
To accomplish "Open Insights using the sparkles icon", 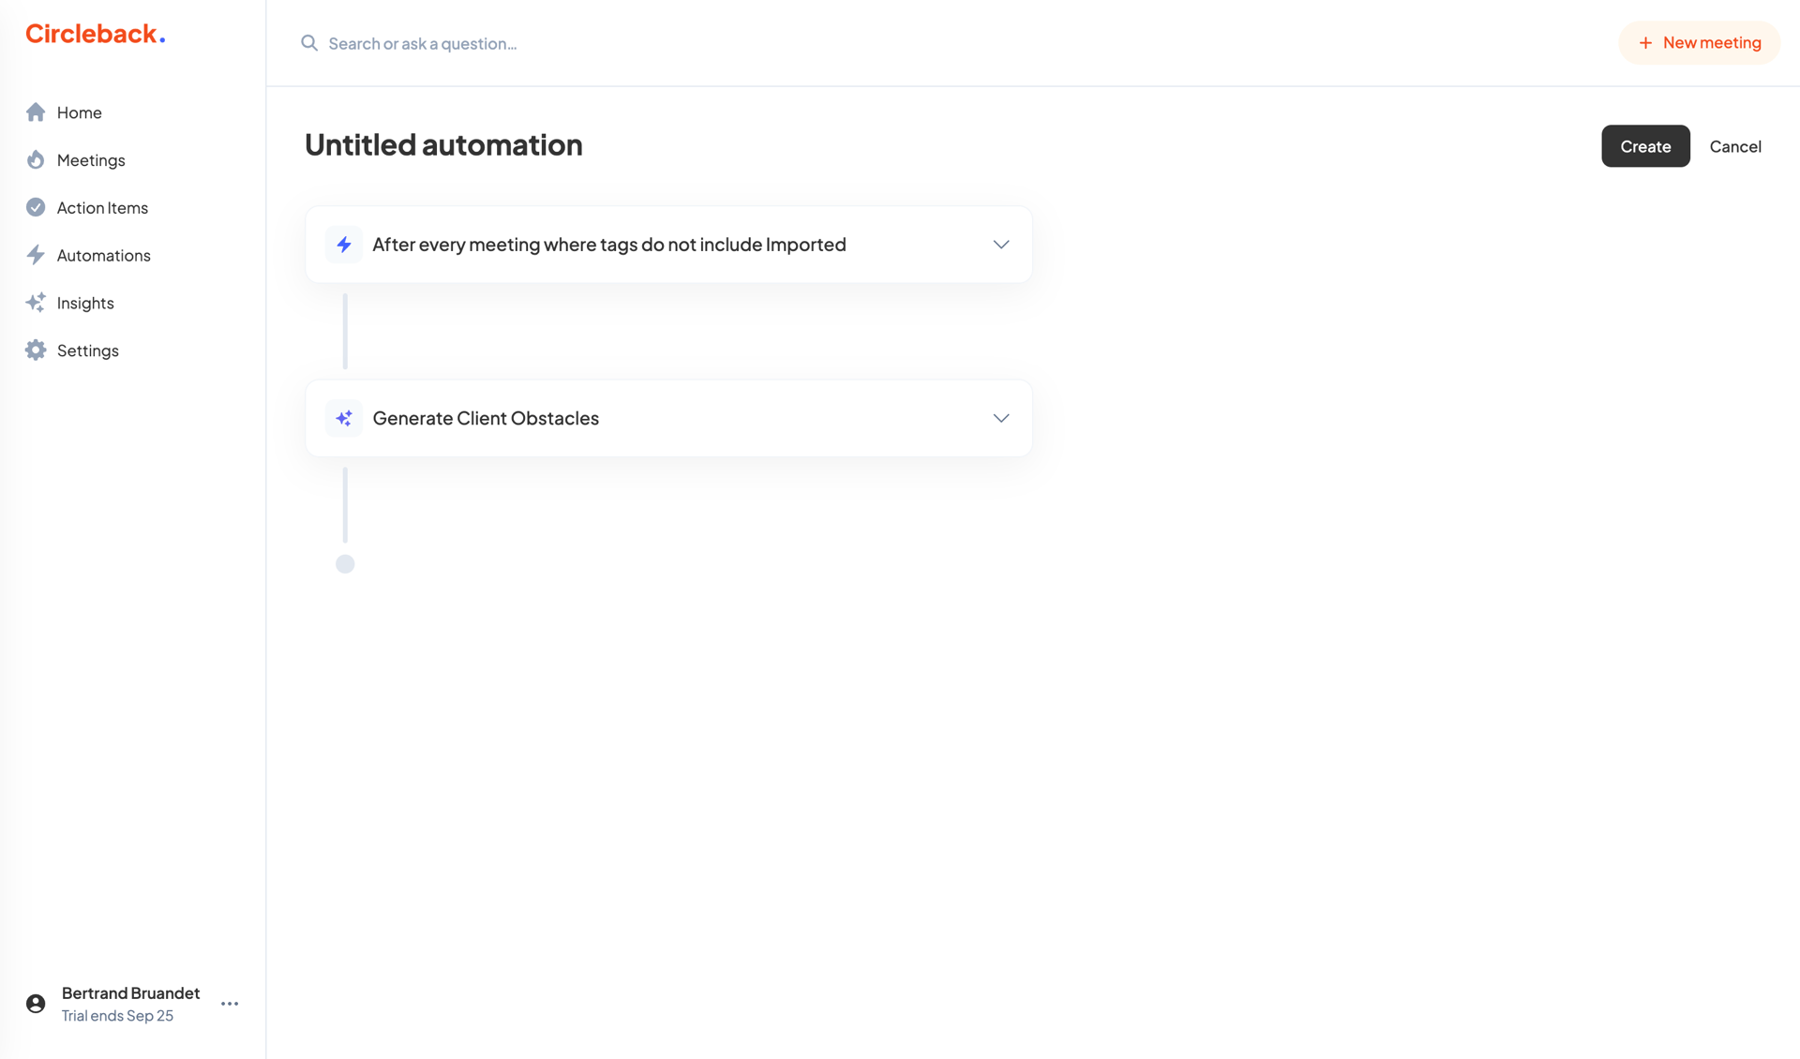I will (x=36, y=302).
